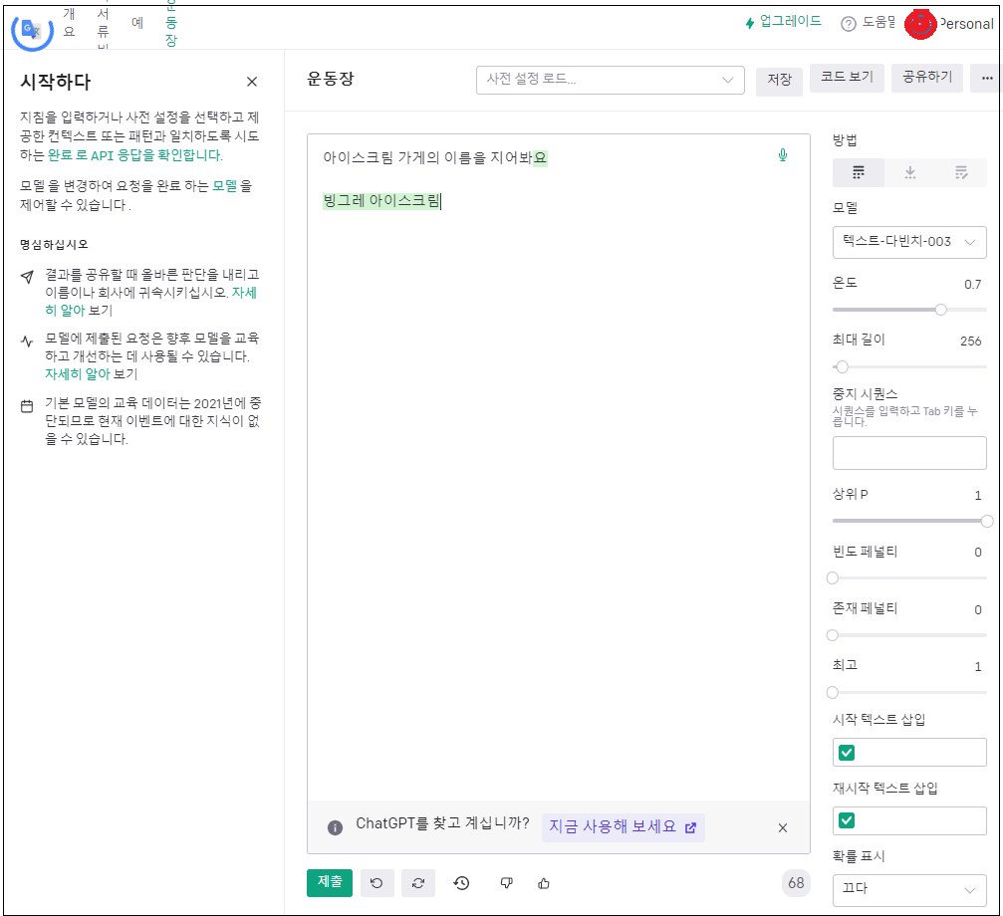This screenshot has height=916, width=1003.
Task: Open the 코드 보기 view code dialog
Action: [846, 77]
